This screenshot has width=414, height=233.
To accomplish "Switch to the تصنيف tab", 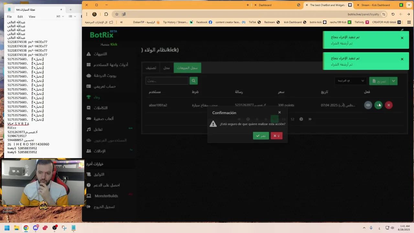I will 151,68.
